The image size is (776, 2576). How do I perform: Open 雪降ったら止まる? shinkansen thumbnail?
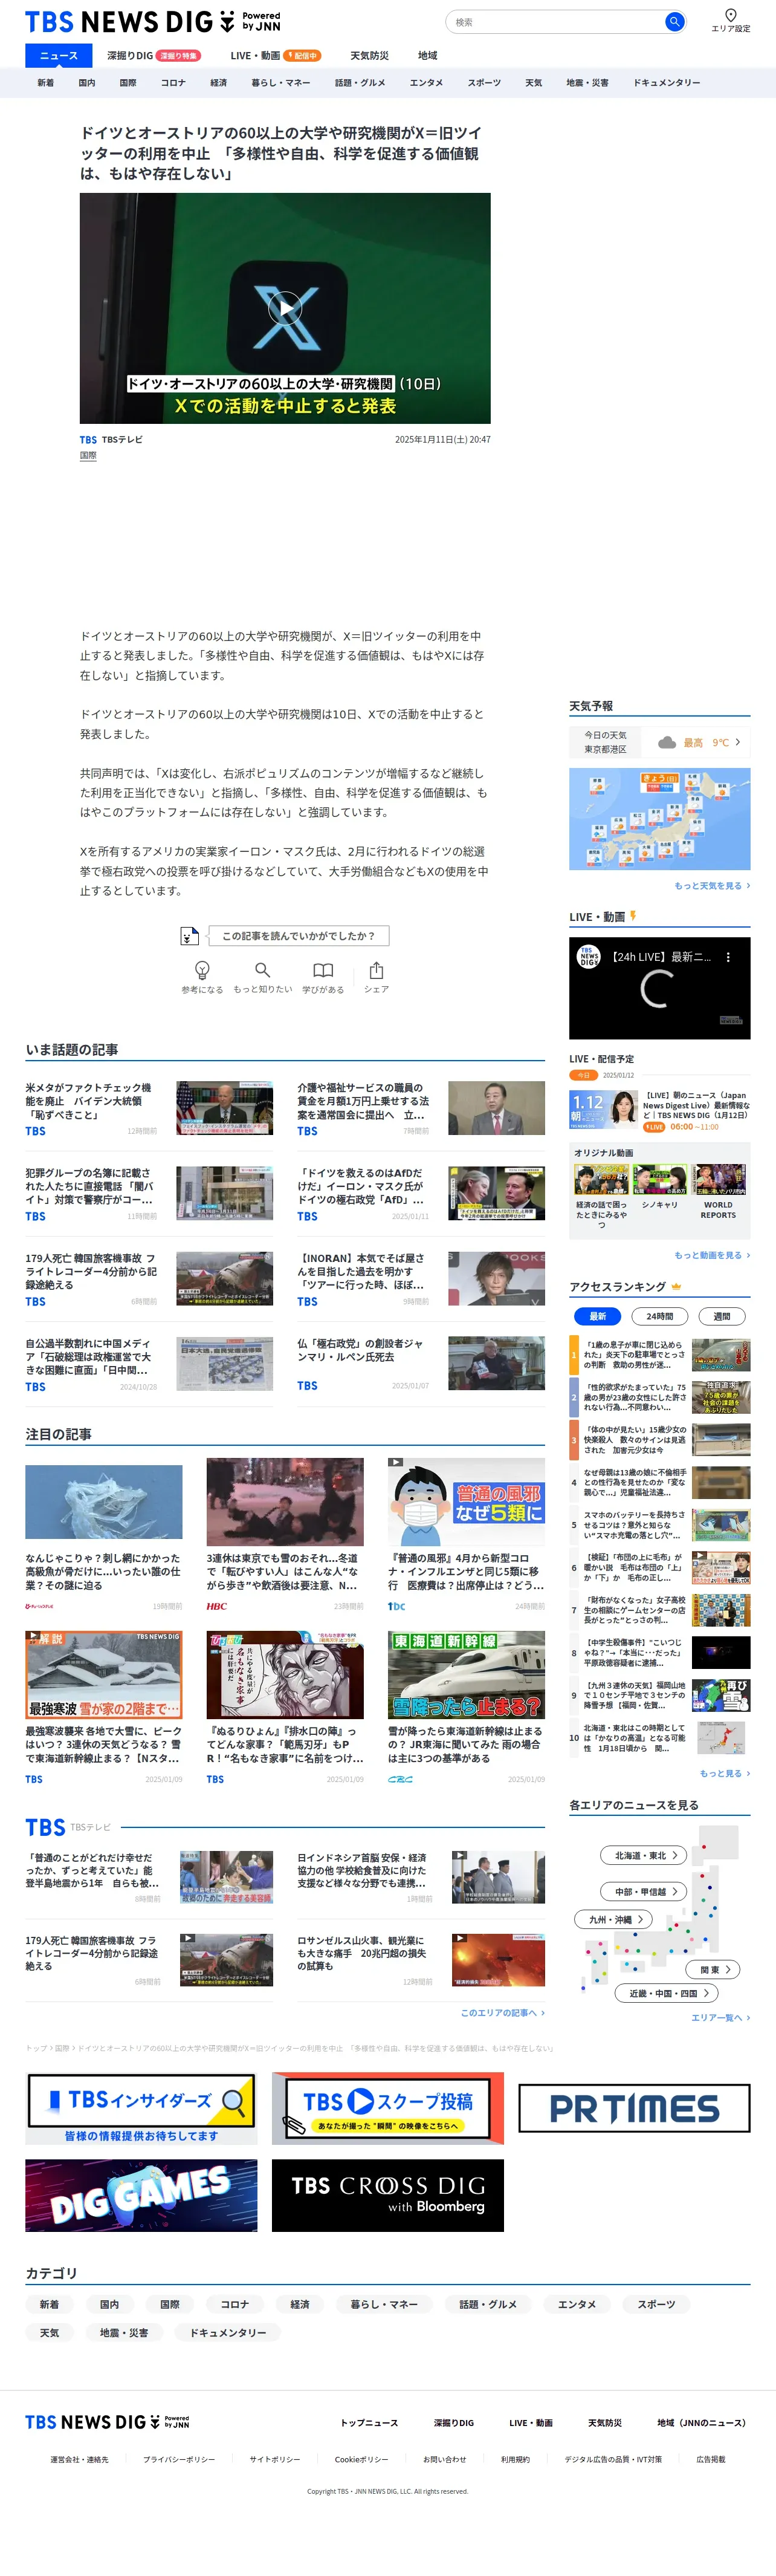(x=466, y=1676)
